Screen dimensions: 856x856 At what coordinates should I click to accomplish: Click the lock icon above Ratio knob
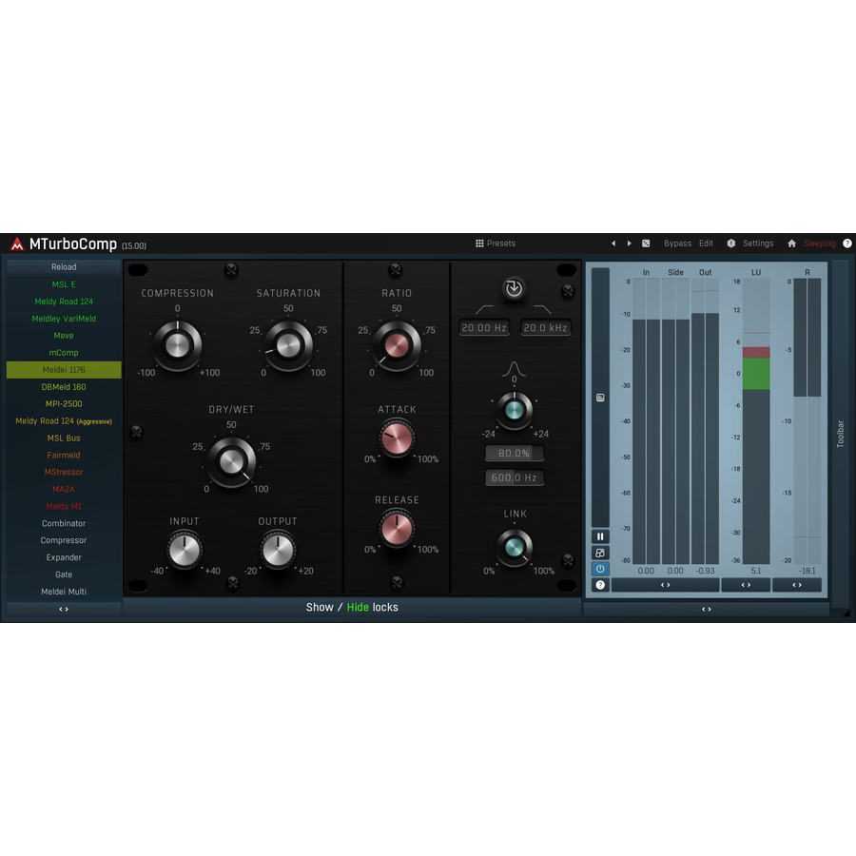tap(396, 270)
